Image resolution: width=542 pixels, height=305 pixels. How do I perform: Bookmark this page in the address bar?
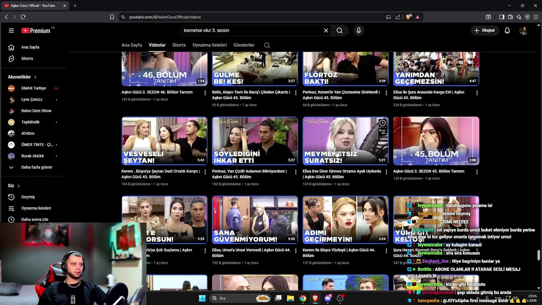pos(112,17)
